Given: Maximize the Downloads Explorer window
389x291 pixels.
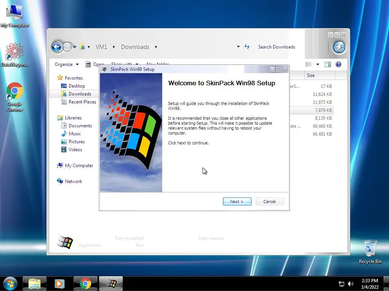Looking at the screenshot, I should [x=337, y=35].
